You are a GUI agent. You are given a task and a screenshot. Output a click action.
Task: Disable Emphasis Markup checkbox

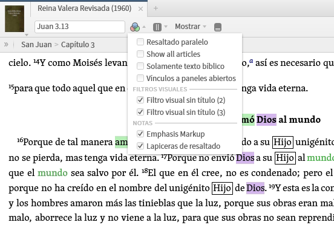point(140,134)
